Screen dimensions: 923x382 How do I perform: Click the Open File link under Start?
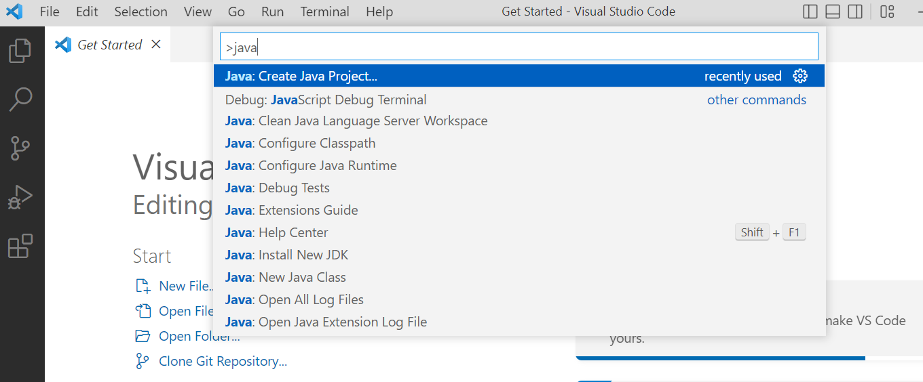186,311
